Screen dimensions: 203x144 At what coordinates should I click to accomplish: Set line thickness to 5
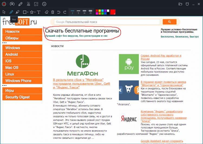pyautogui.click(x=78, y=12)
